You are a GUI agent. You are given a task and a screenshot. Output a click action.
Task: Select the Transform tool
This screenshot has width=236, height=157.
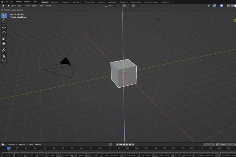(x=4, y=44)
